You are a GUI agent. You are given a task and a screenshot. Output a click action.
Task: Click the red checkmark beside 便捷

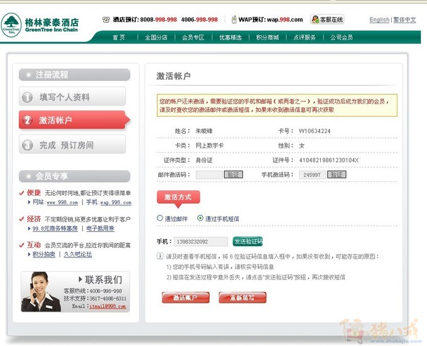pyautogui.click(x=21, y=193)
